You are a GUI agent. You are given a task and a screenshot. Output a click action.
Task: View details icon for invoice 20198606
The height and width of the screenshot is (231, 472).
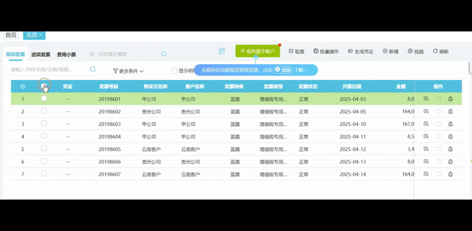(x=425, y=161)
